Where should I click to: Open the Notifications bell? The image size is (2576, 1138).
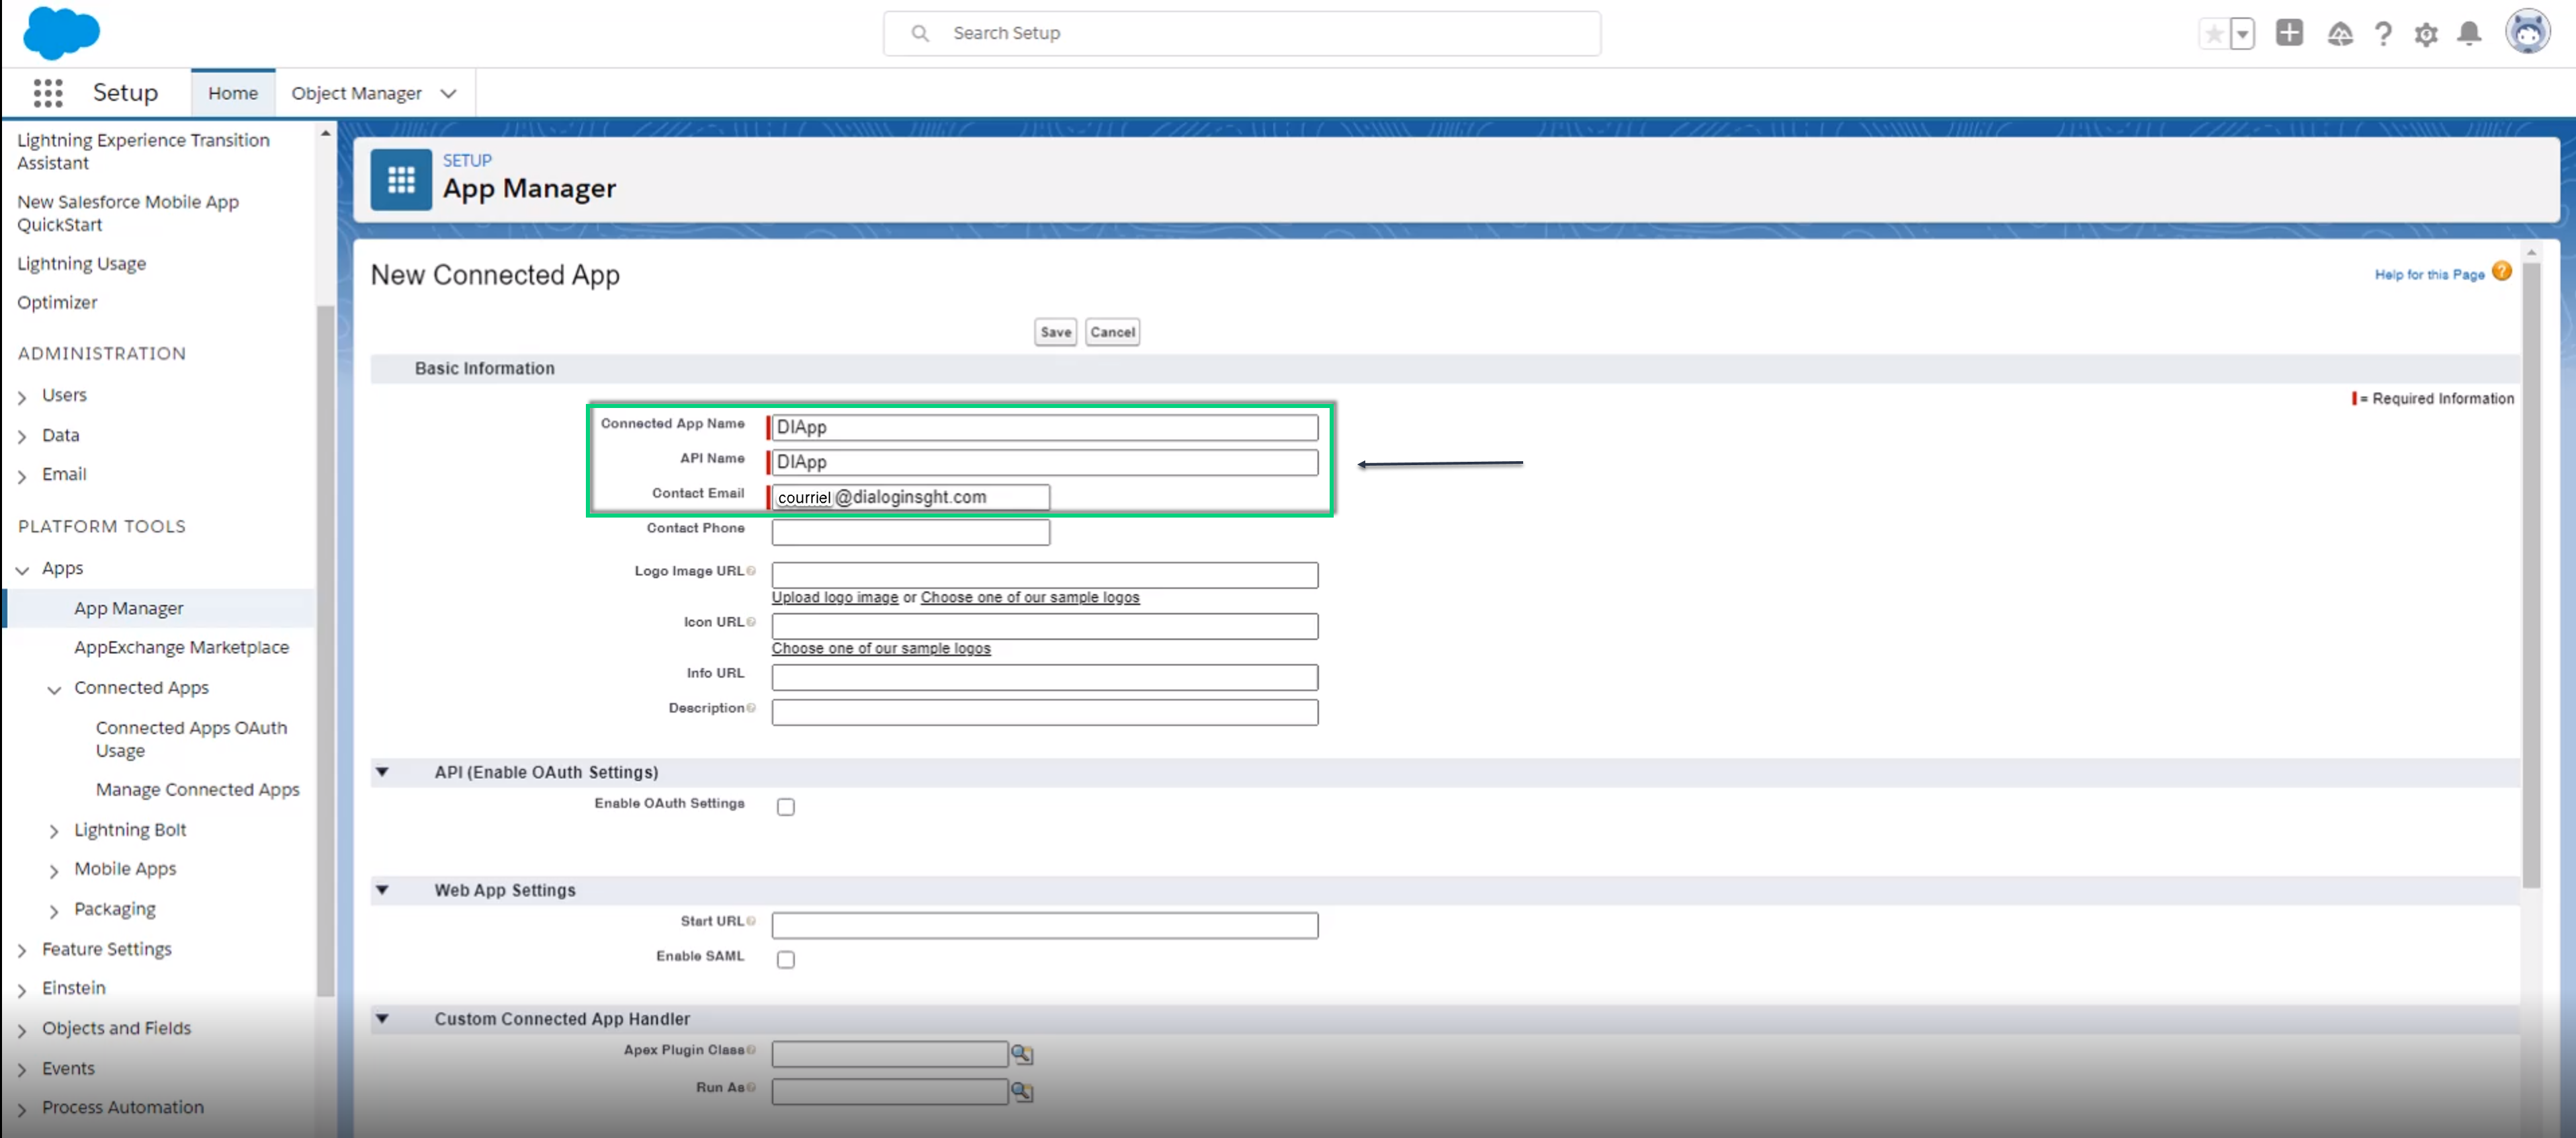2468,34
